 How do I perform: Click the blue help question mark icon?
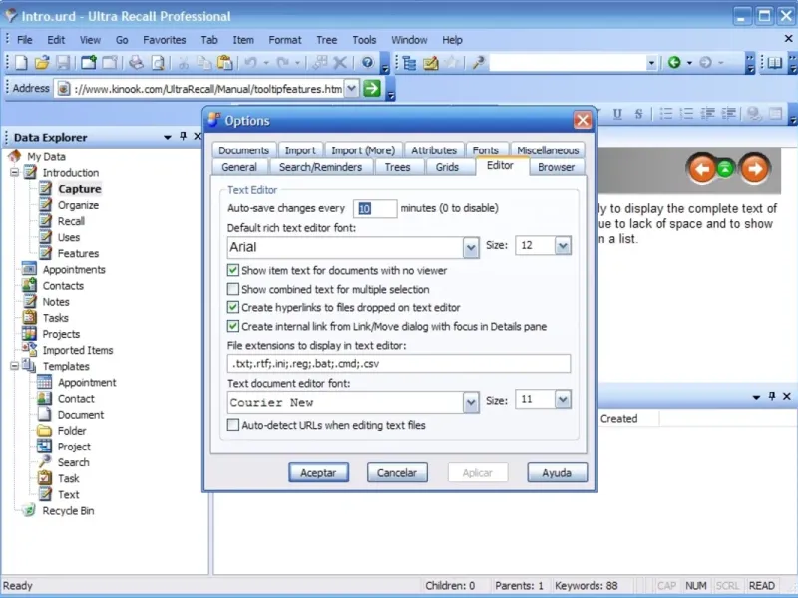click(x=367, y=63)
